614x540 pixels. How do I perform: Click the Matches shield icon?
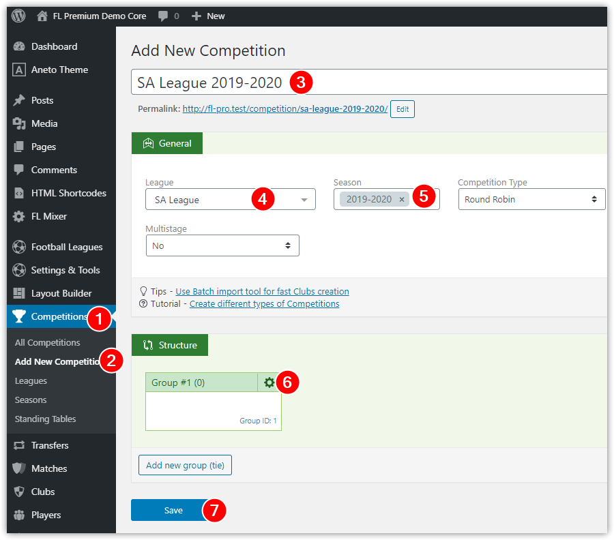pos(19,468)
